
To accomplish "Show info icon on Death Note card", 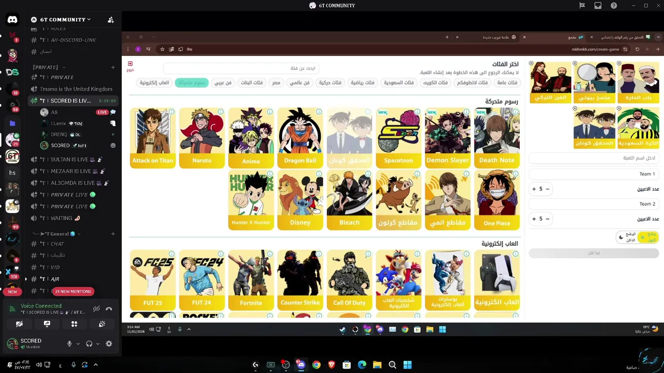I will tap(515, 112).
